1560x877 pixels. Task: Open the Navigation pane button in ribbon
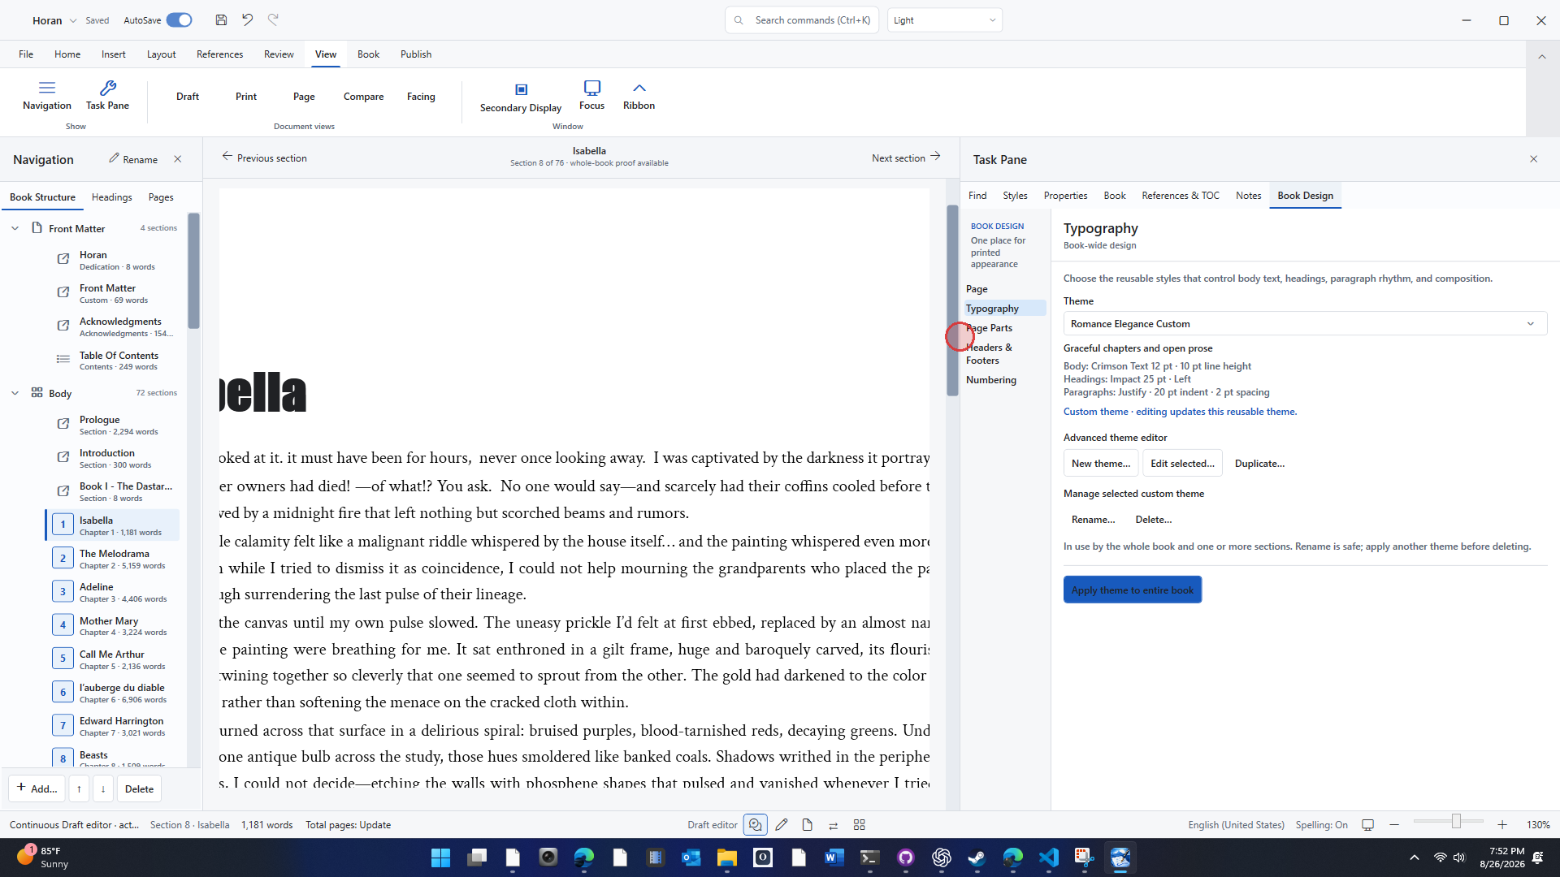[46, 95]
